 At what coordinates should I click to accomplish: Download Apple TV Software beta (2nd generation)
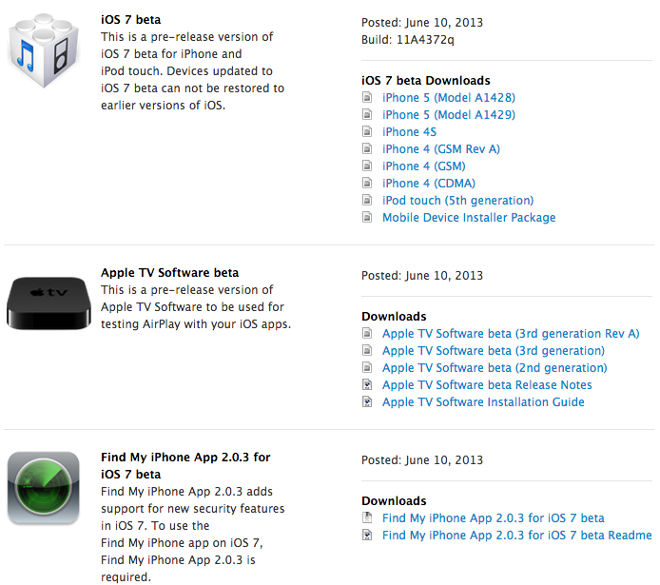point(495,368)
